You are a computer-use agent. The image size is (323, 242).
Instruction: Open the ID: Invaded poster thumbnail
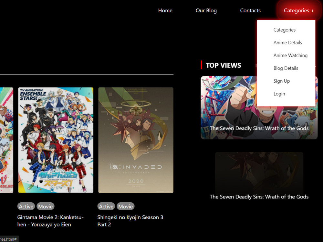(x=136, y=140)
